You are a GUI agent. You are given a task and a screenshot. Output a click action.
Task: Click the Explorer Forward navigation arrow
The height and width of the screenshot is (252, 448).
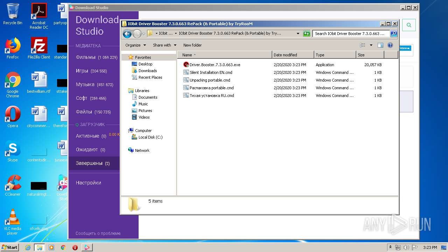[137, 34]
